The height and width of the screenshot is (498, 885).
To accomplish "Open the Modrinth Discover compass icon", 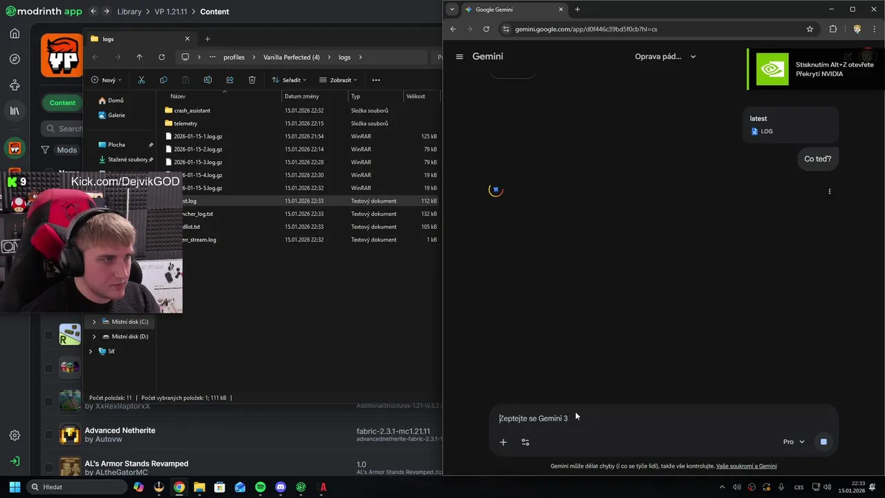I will coord(15,59).
